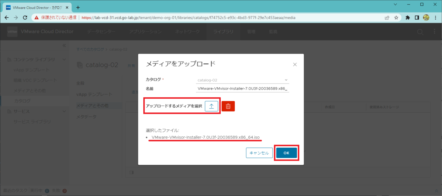Click the vmw logo
The image size is (442, 196).
pyautogui.click(x=12, y=32)
